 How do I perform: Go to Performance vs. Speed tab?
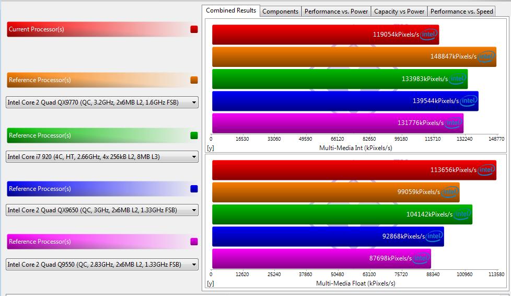461,12
